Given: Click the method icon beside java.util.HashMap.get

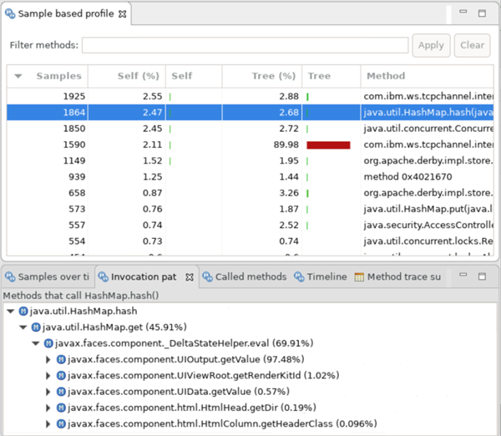Looking at the screenshot, I should click(x=36, y=327).
